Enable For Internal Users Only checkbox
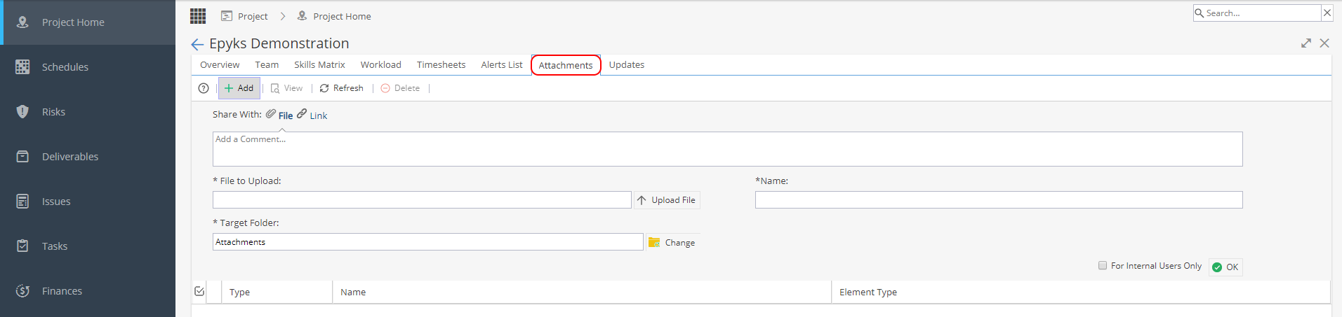The width and height of the screenshot is (1342, 317). tap(1103, 265)
